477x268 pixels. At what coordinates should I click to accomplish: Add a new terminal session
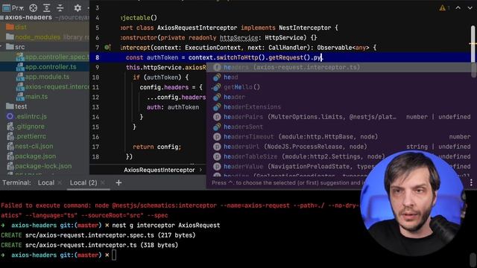point(119,182)
